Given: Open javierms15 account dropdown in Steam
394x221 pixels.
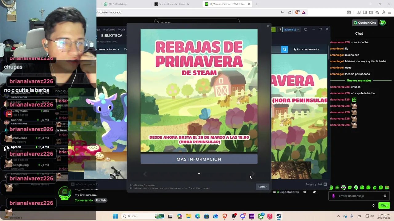Looking at the screenshot, I should coord(291,29).
